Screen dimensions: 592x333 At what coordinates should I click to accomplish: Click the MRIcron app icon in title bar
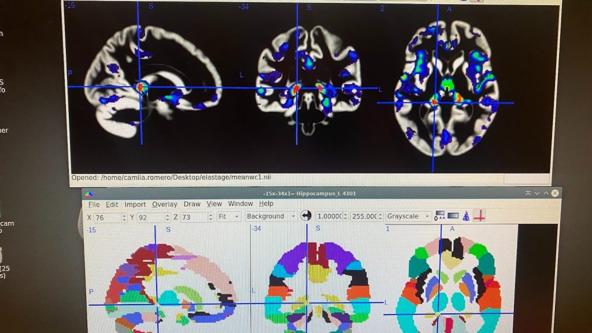click(x=88, y=194)
